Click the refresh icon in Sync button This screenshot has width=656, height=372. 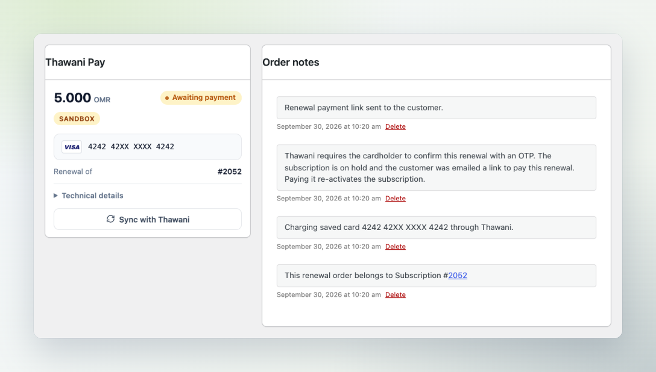pyautogui.click(x=110, y=219)
